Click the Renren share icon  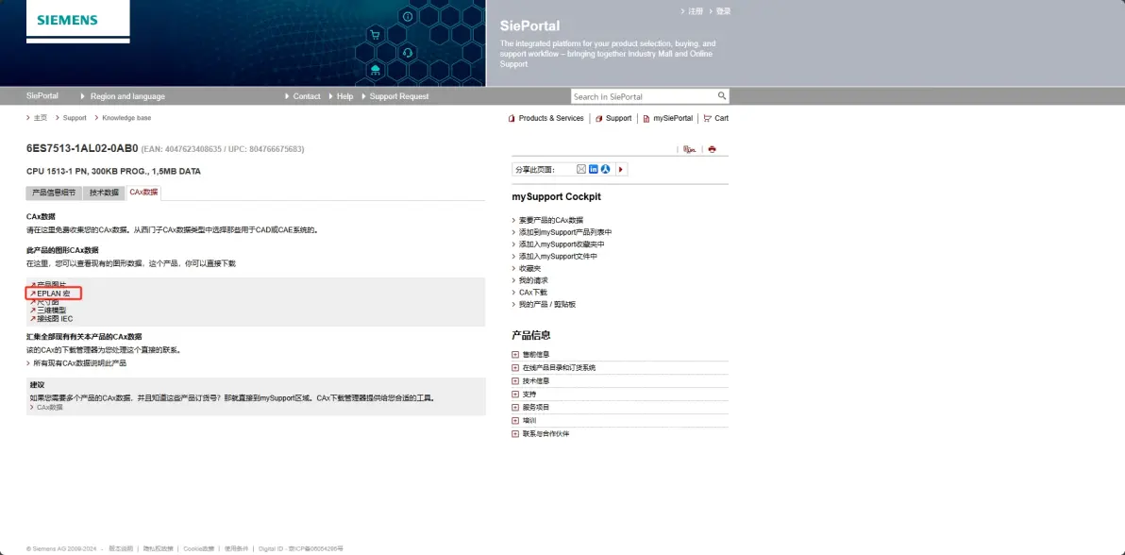605,170
